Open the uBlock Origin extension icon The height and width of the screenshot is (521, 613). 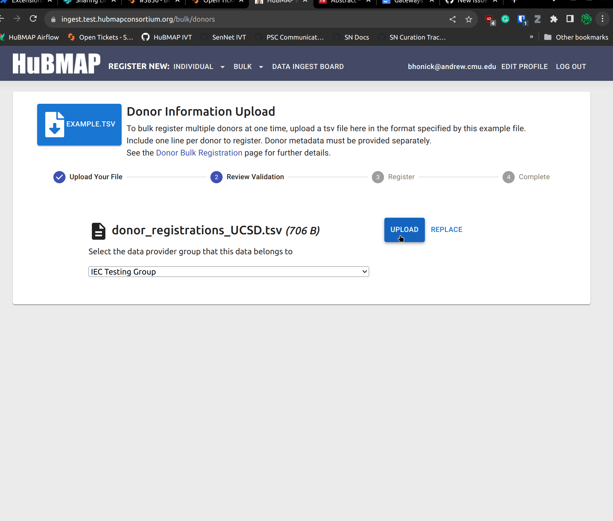[490, 20]
